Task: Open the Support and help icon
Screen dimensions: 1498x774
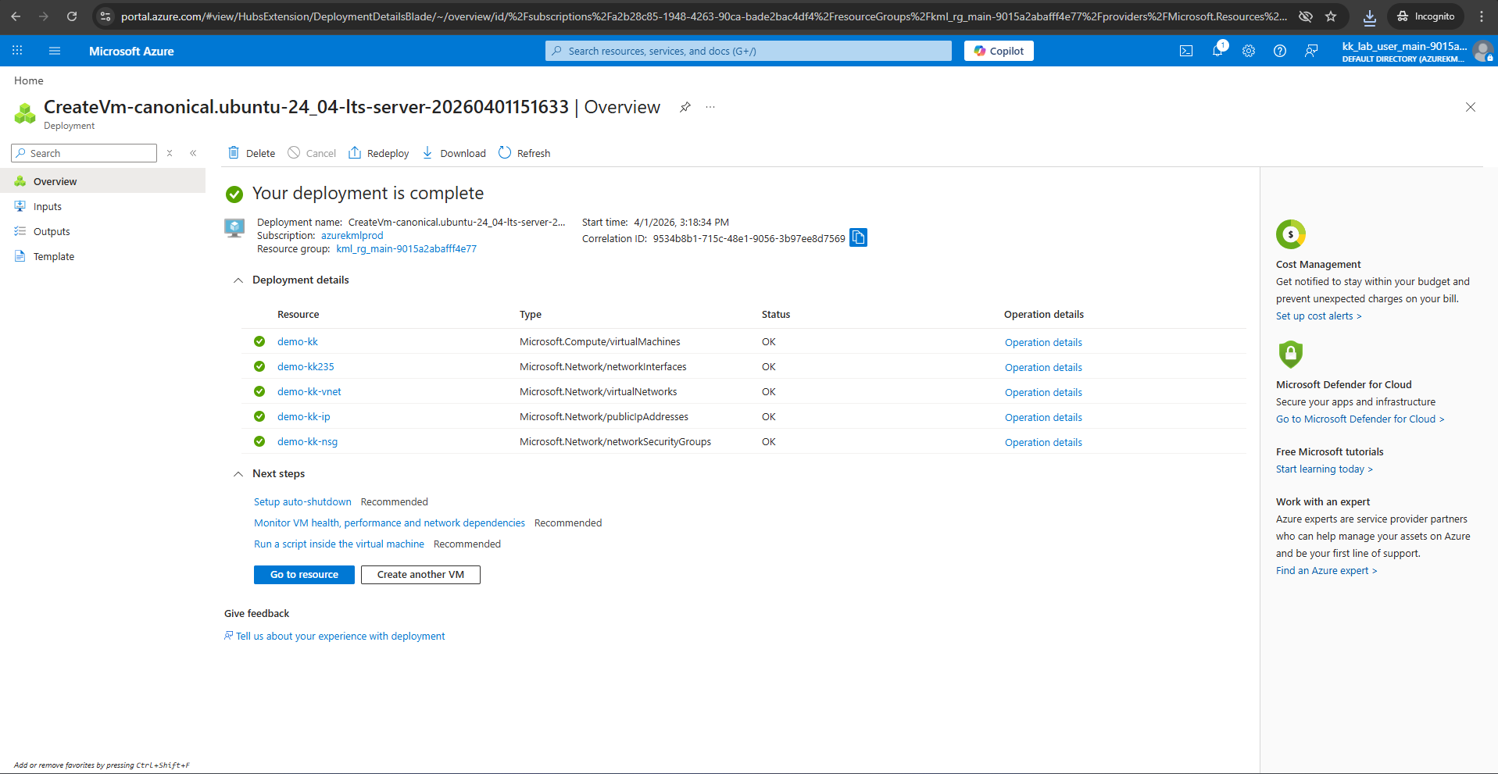Action: point(1280,51)
